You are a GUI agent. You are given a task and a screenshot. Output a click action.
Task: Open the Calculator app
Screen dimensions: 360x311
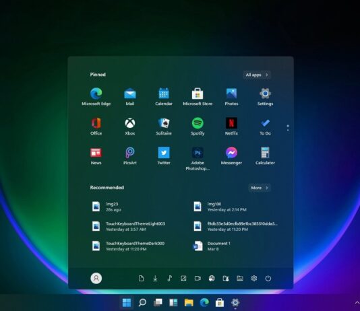click(x=265, y=156)
